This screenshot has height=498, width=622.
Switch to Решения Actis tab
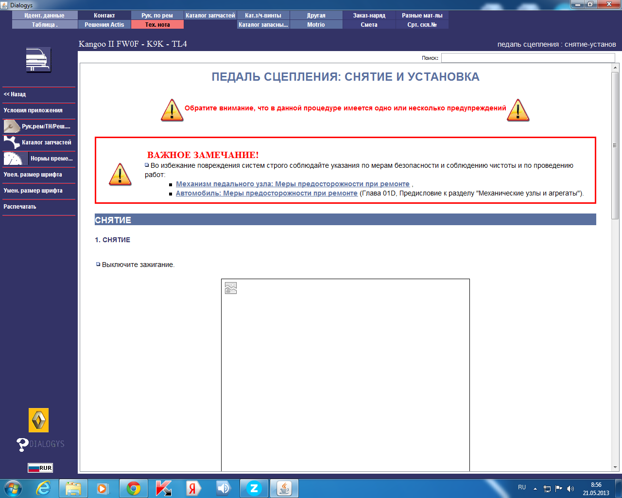(x=104, y=25)
